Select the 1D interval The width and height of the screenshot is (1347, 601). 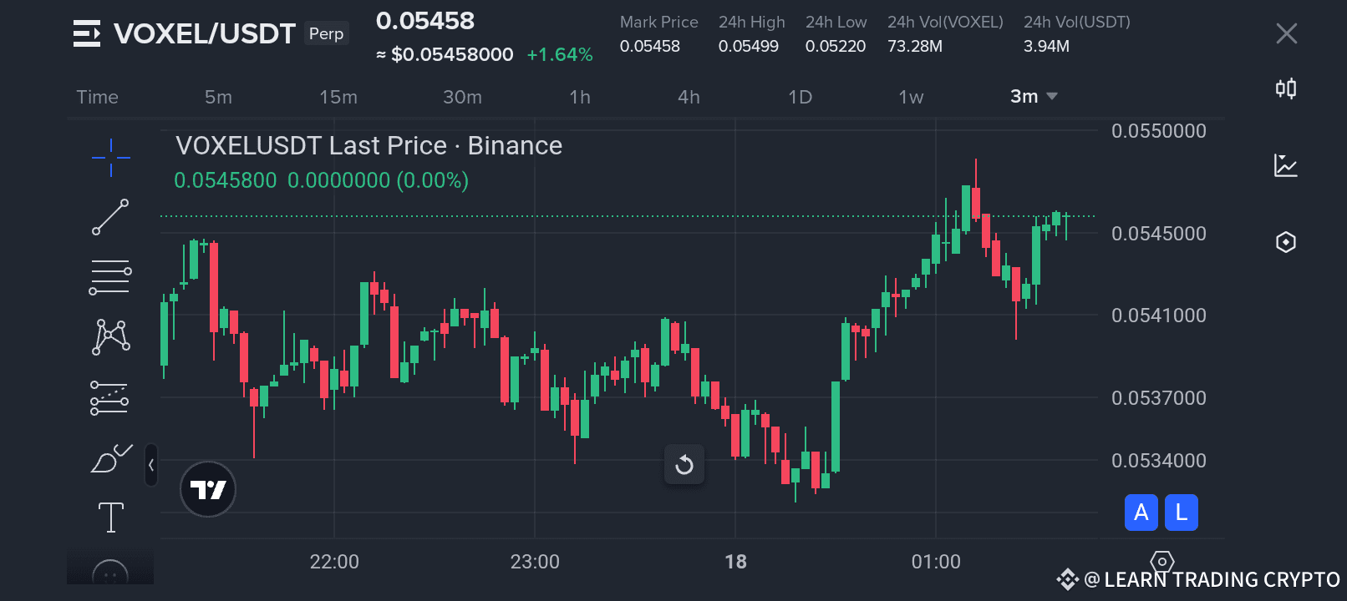(x=801, y=97)
